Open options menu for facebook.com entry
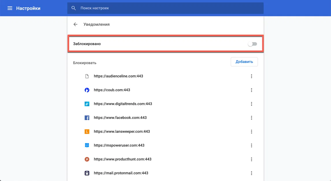 [x=251, y=117]
